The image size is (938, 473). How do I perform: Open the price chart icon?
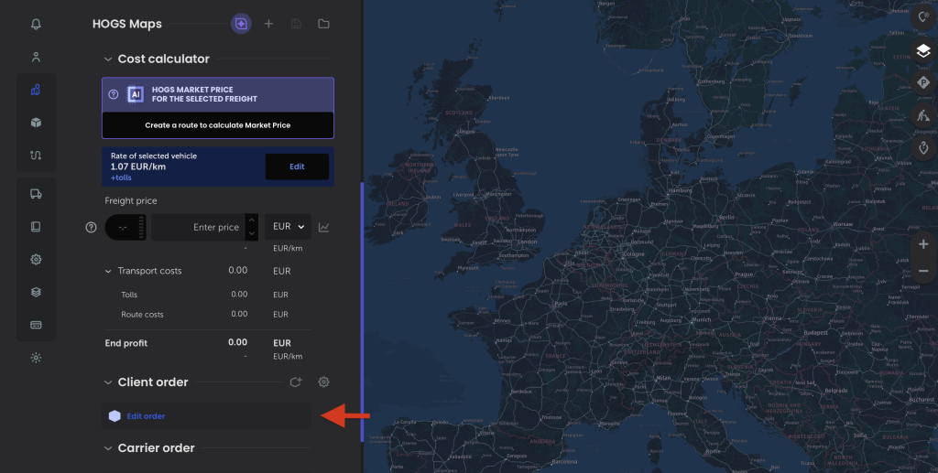[x=323, y=227]
